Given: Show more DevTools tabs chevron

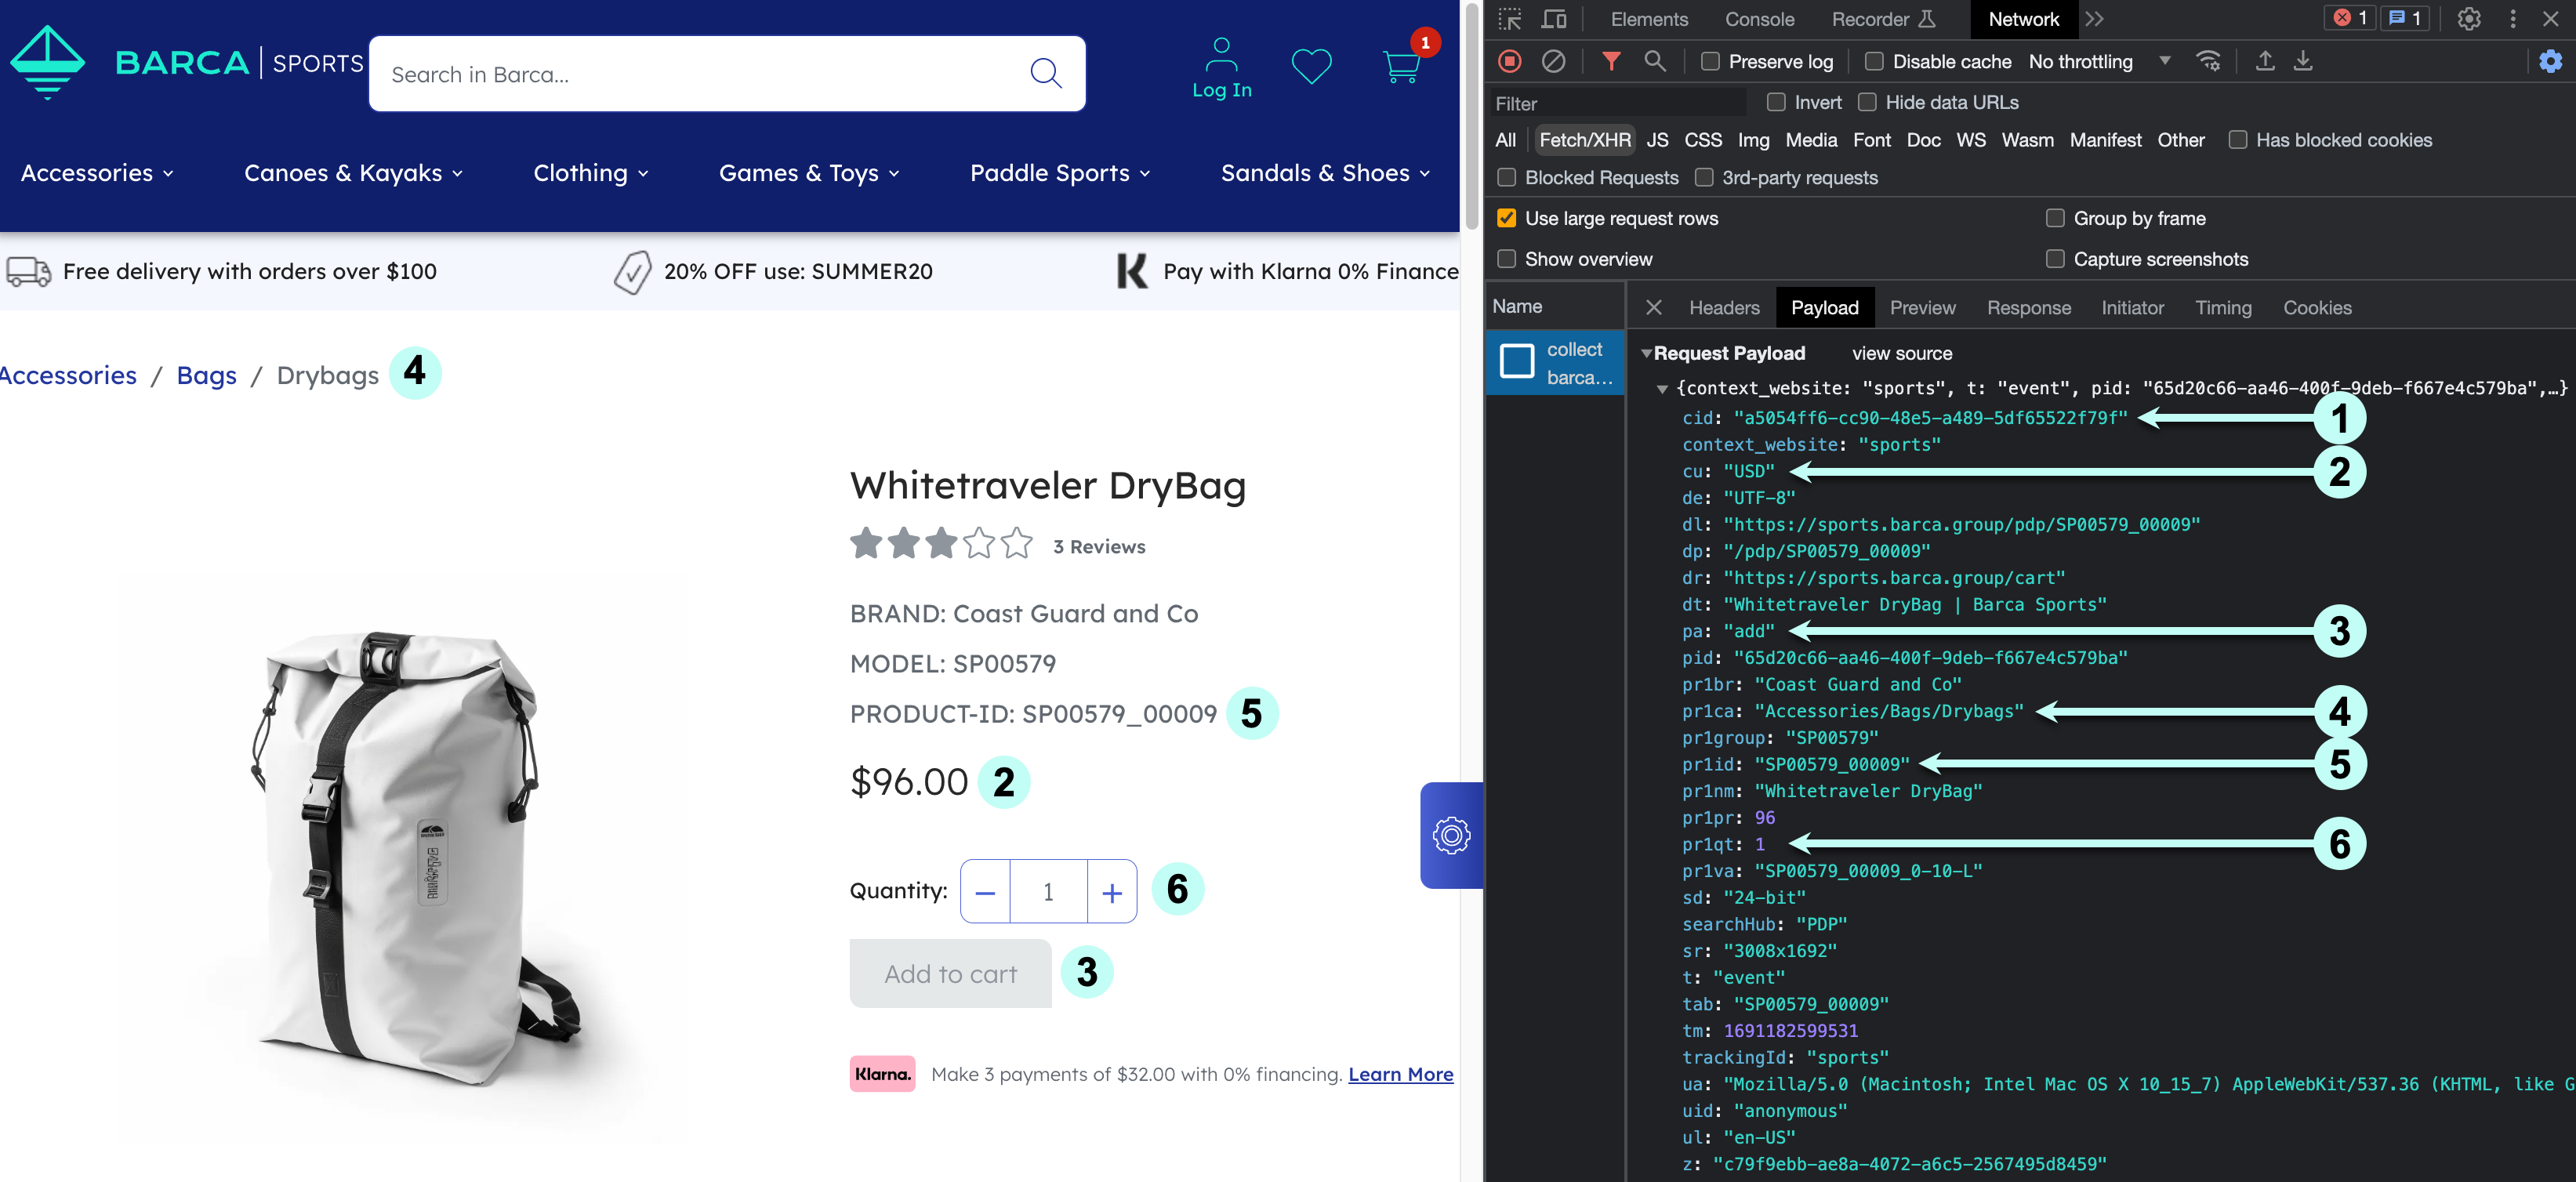Looking at the screenshot, I should pos(2095,19).
